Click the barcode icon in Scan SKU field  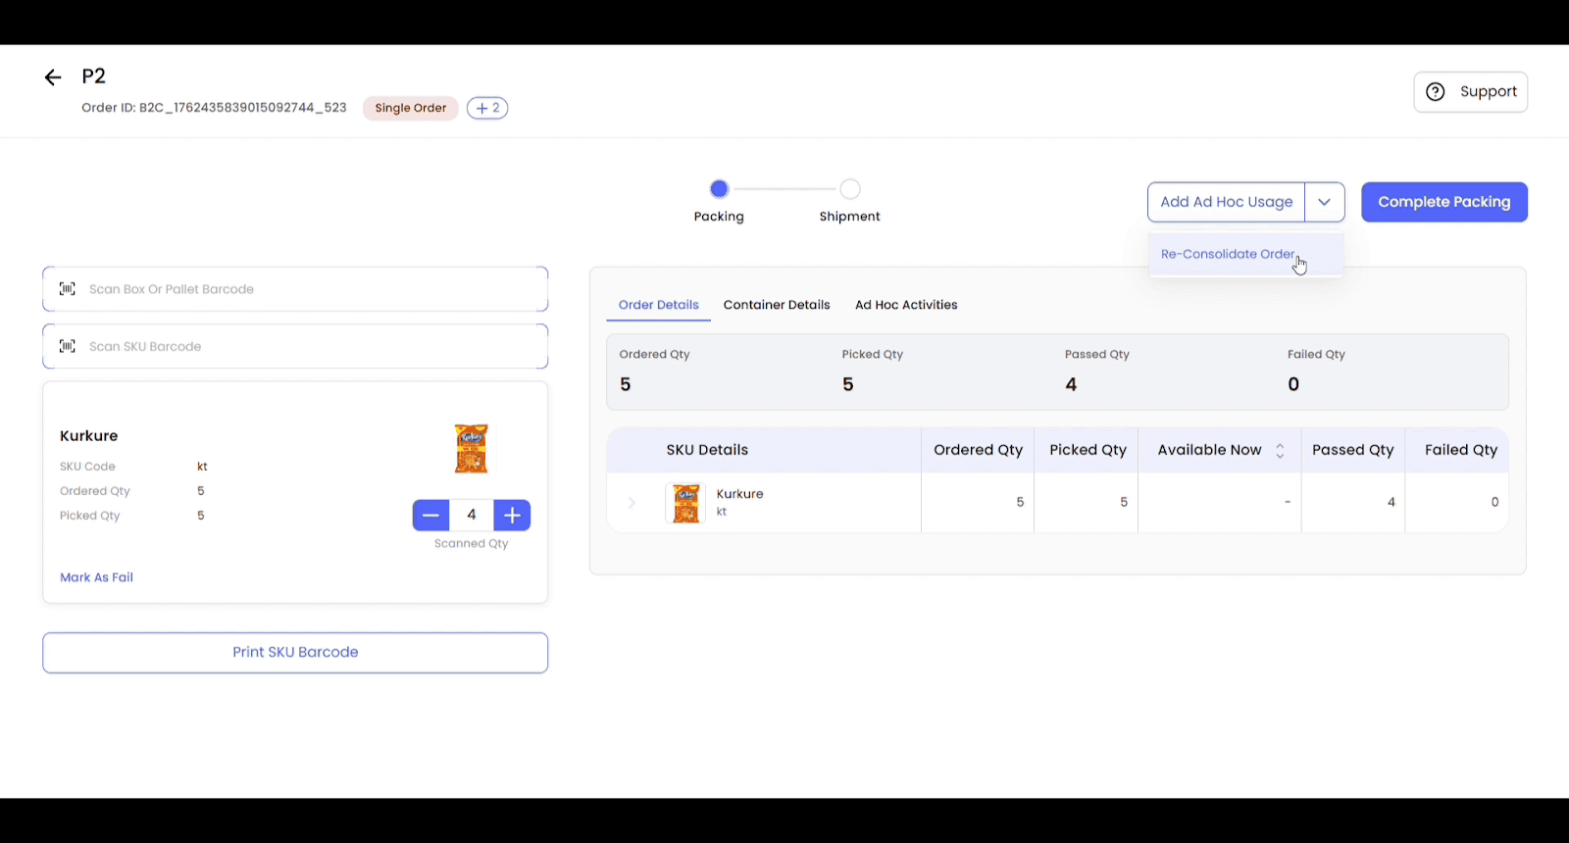pyautogui.click(x=68, y=346)
